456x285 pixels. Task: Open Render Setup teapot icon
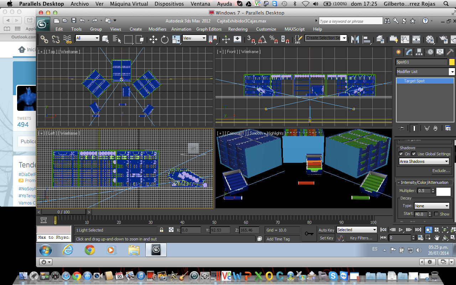pyautogui.click(x=444, y=39)
